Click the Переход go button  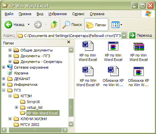[x=140, y=35]
